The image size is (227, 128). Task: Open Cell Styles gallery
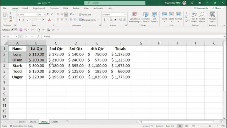pyautogui.click(x=154, y=17)
